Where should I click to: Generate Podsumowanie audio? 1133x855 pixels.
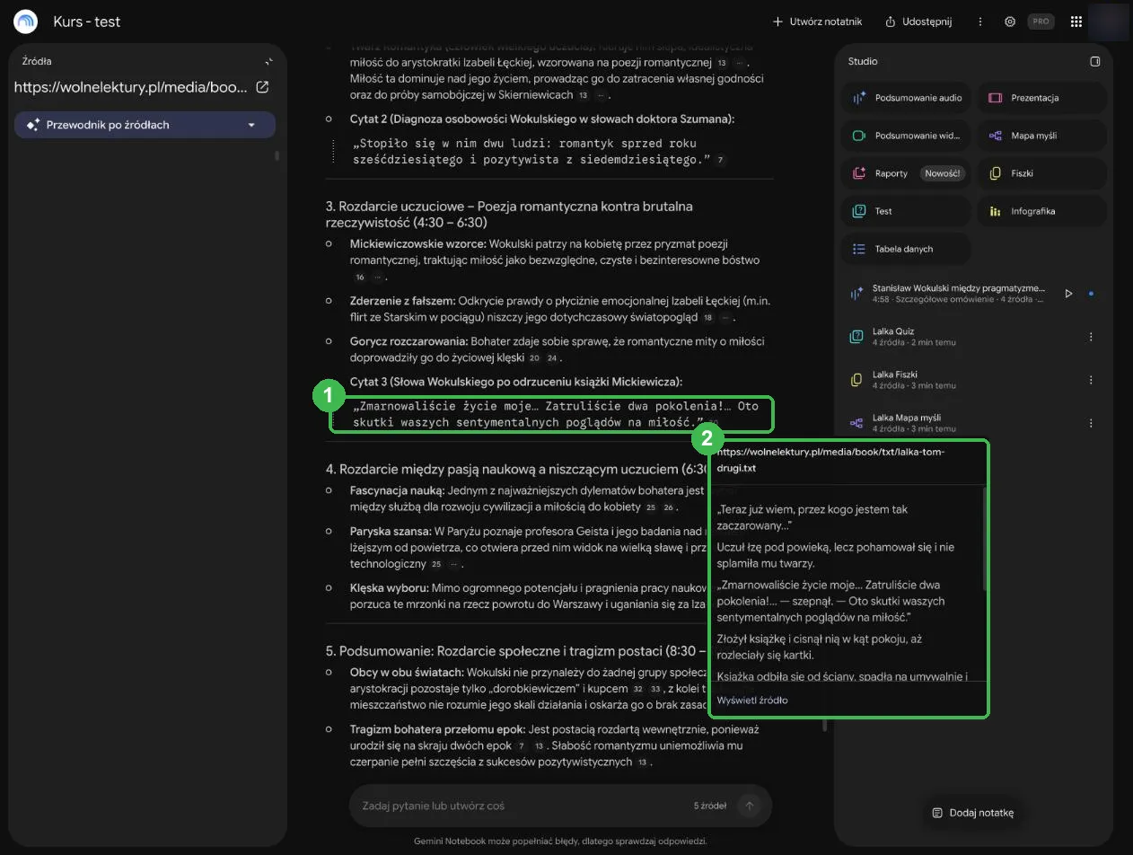906,98
